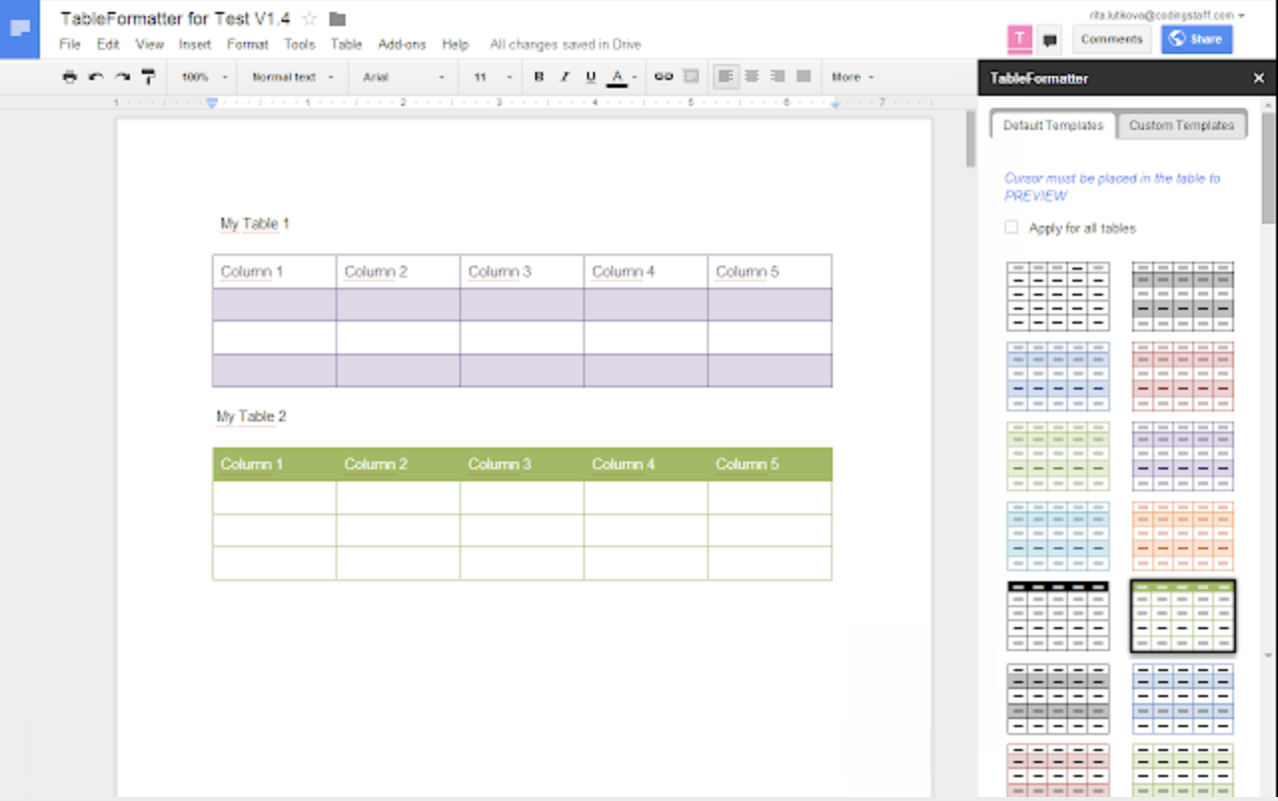This screenshot has height=801, width=1278.
Task: Select the black header table template
Action: tap(1057, 615)
